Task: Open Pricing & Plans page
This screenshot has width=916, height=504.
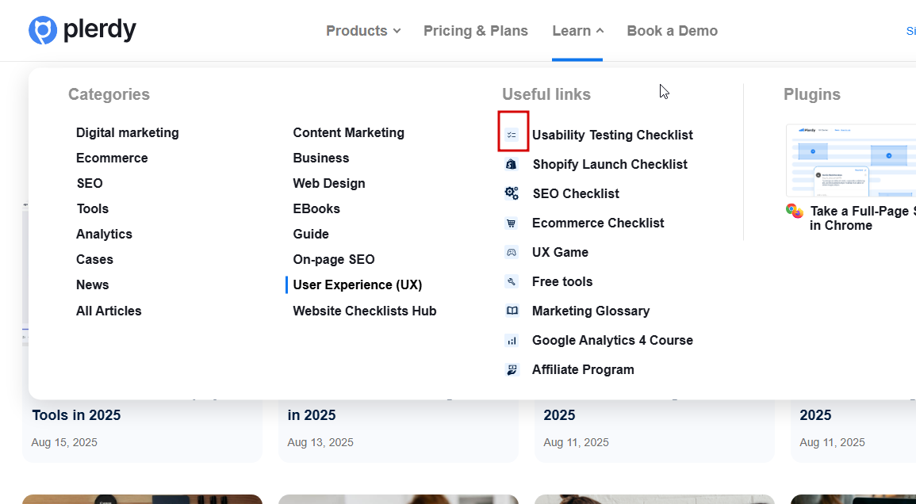Action: 476,30
